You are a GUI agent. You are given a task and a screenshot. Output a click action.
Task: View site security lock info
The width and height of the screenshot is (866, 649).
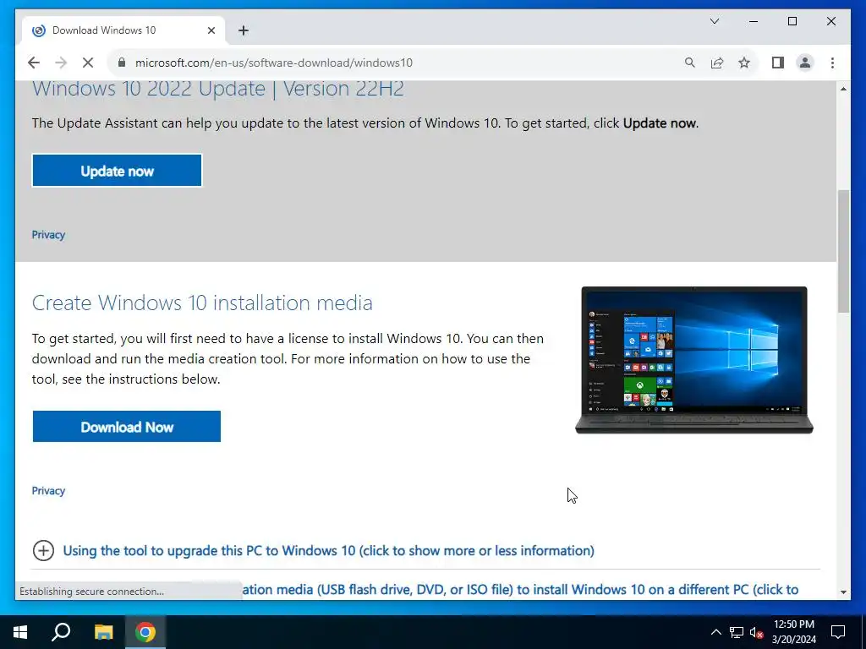122,63
